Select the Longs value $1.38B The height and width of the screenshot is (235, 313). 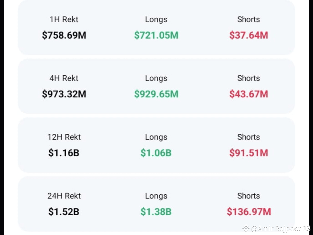click(156, 212)
